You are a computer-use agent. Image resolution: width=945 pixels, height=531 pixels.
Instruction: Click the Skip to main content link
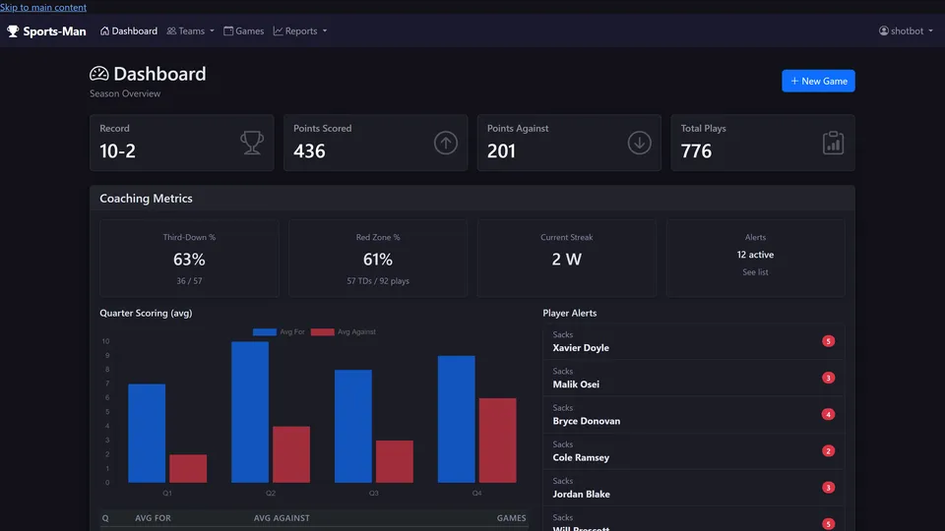click(43, 7)
